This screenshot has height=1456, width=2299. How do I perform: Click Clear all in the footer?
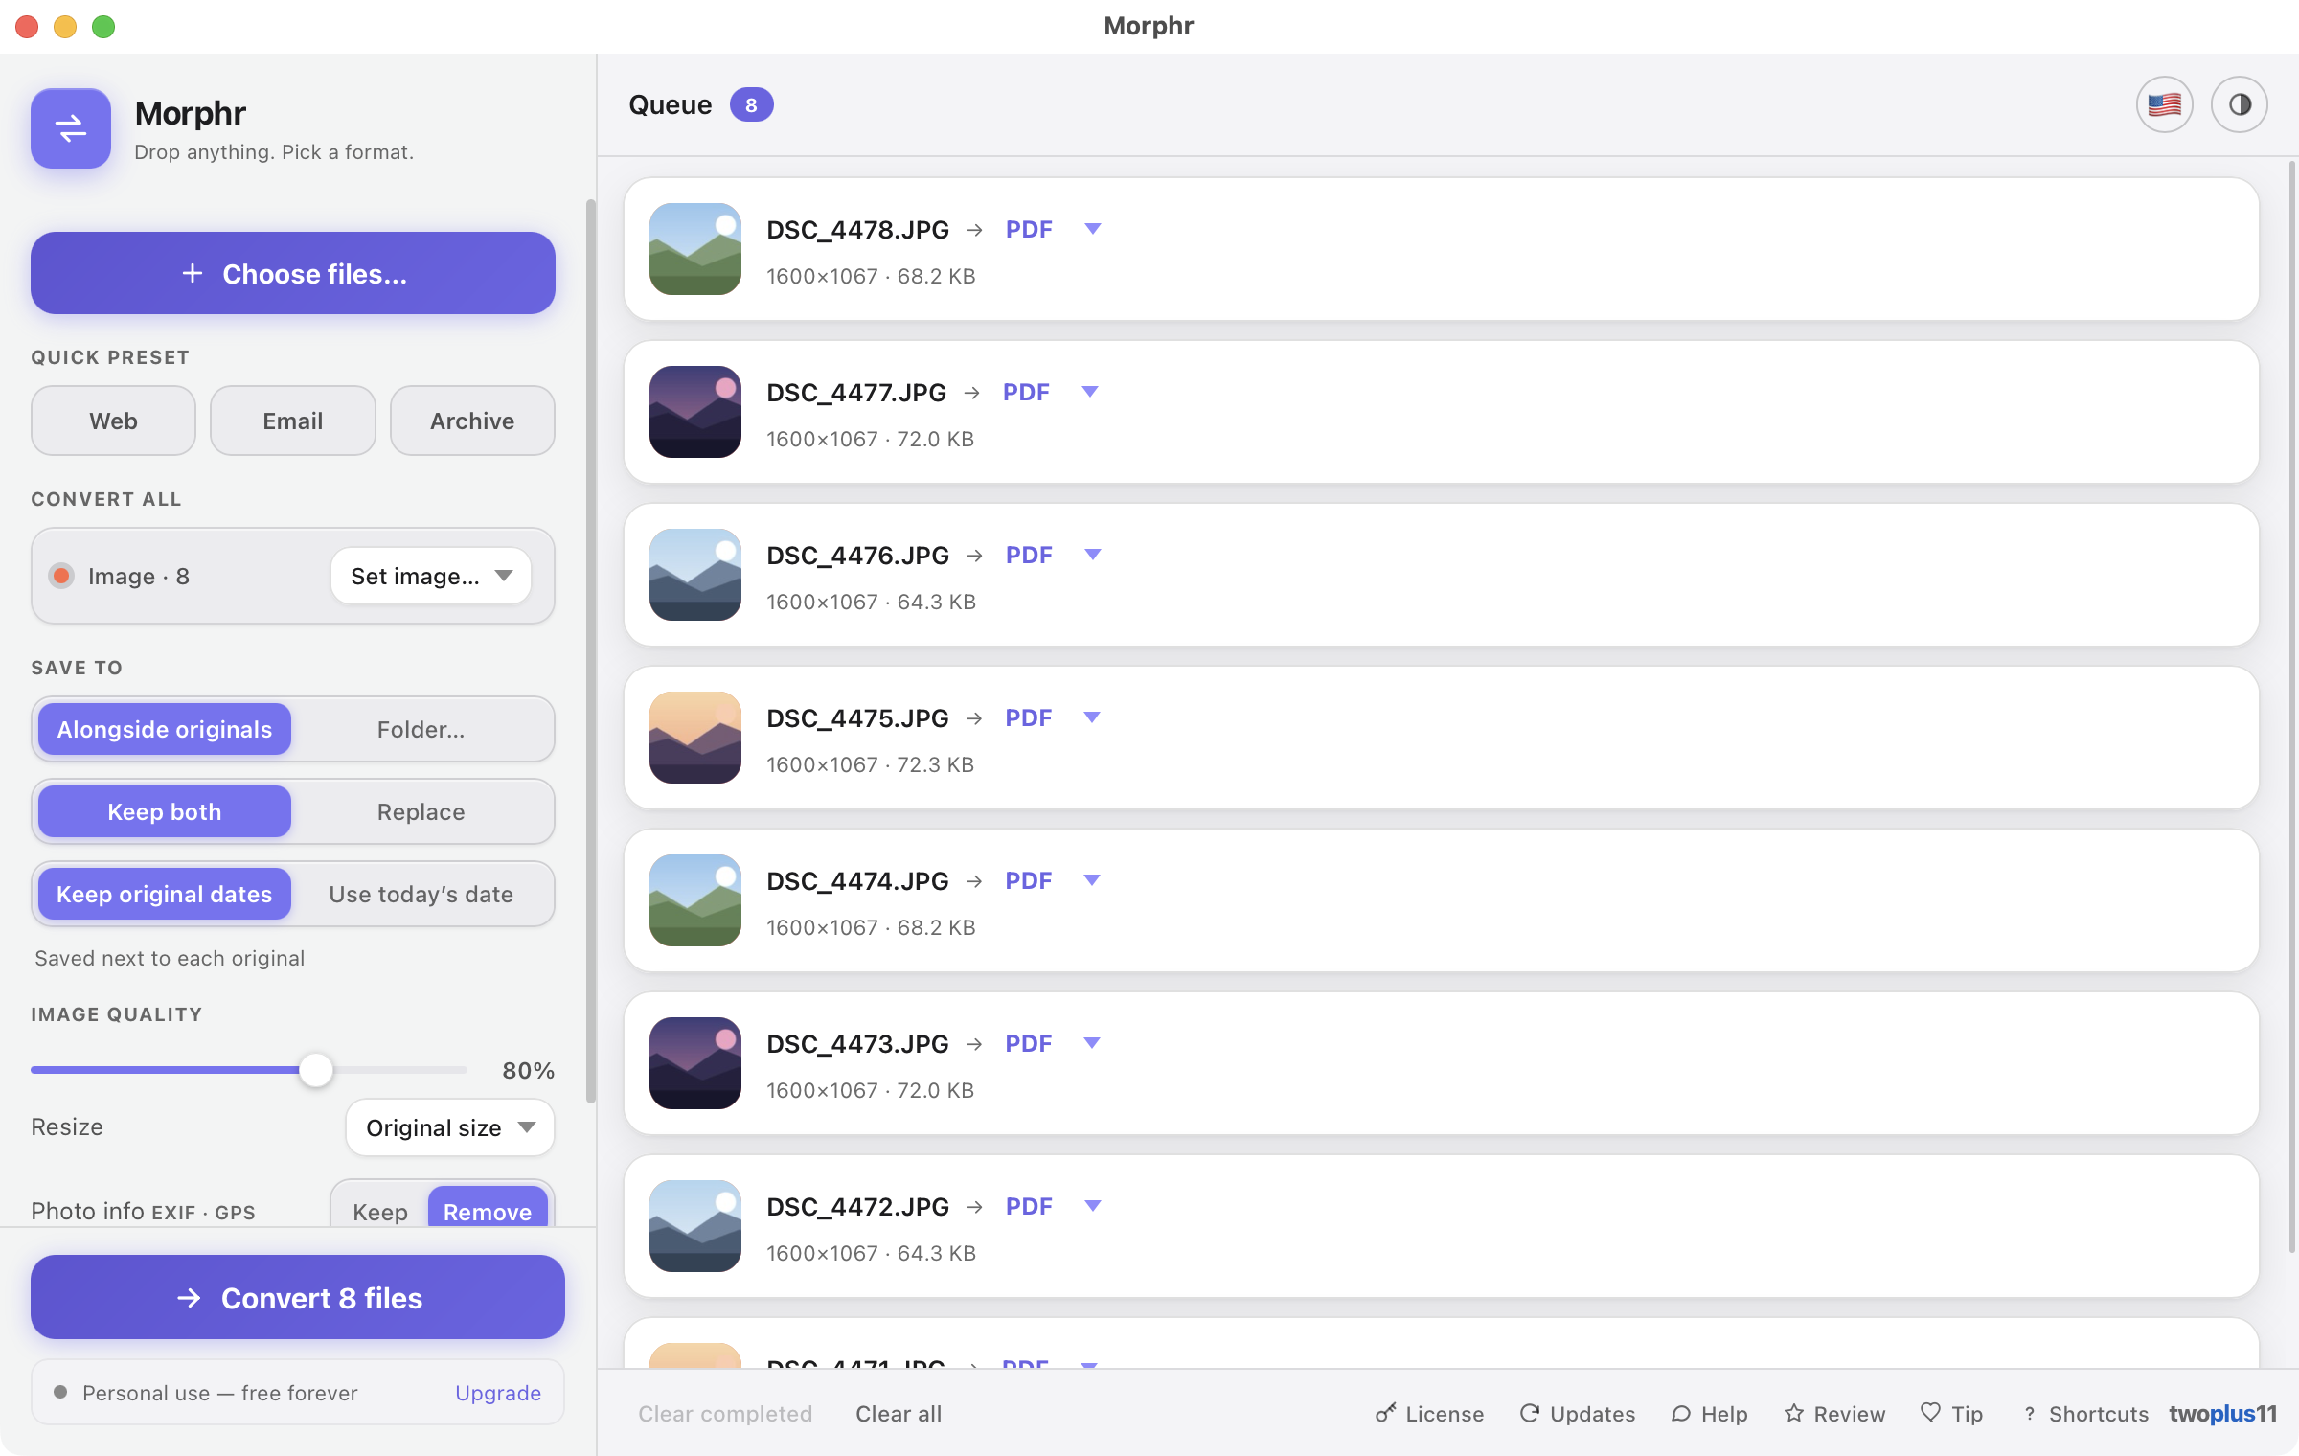click(899, 1414)
